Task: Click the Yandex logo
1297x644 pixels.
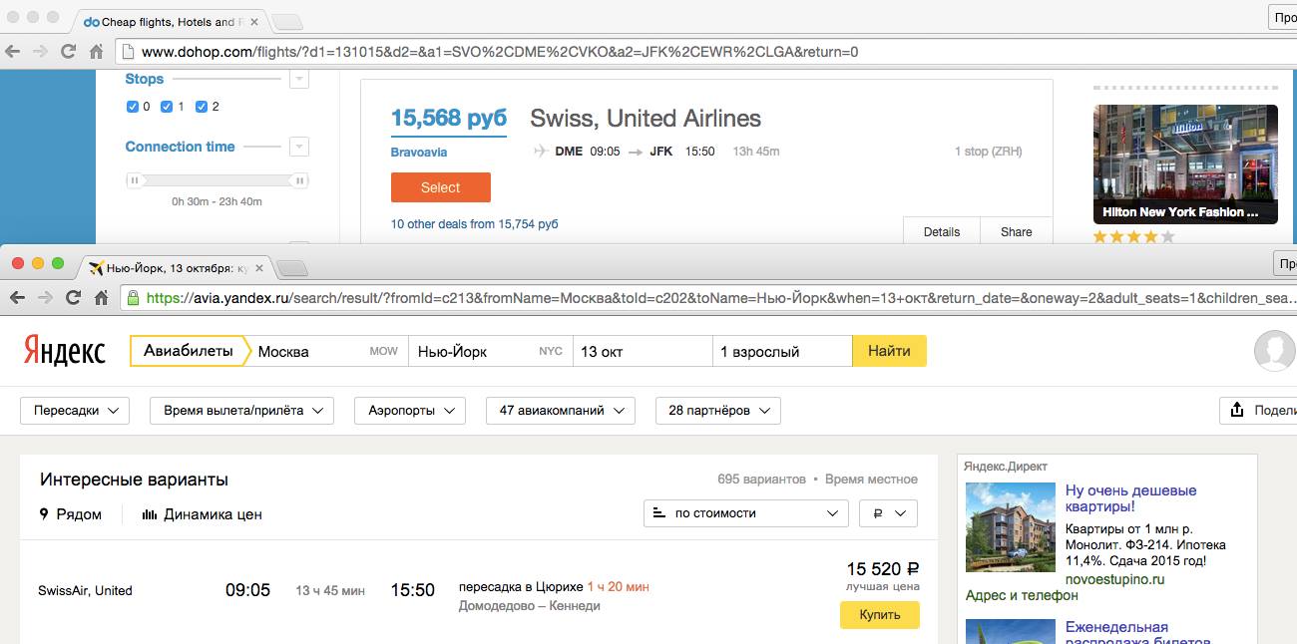Action: [65, 351]
